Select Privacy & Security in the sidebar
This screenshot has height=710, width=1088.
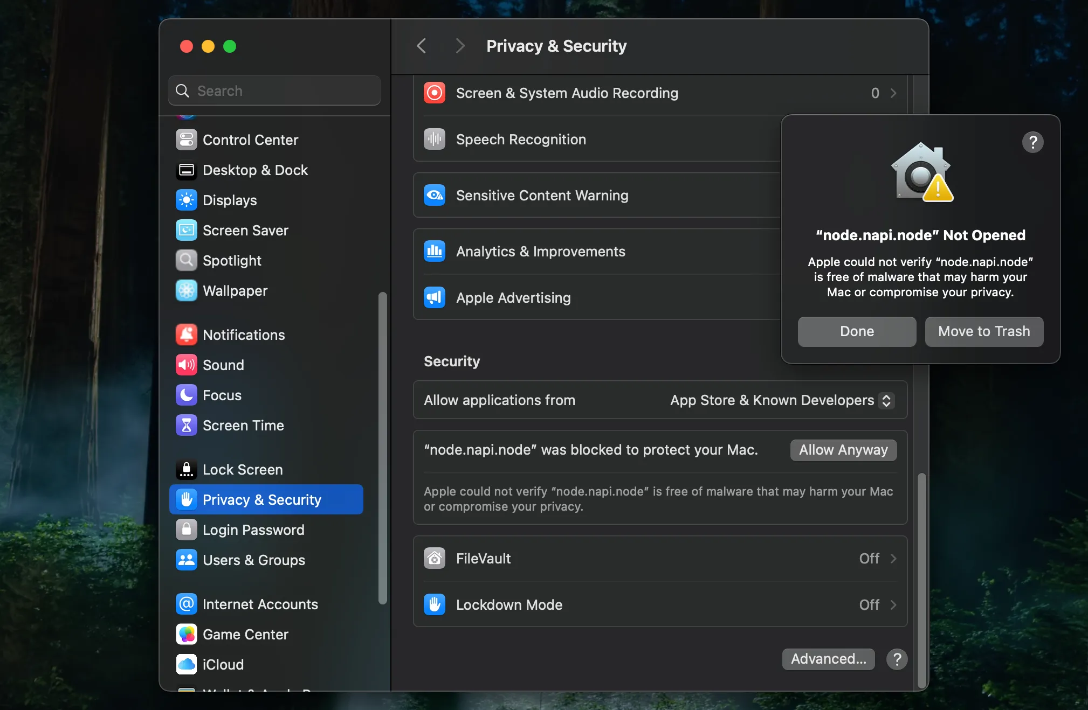pyautogui.click(x=266, y=500)
